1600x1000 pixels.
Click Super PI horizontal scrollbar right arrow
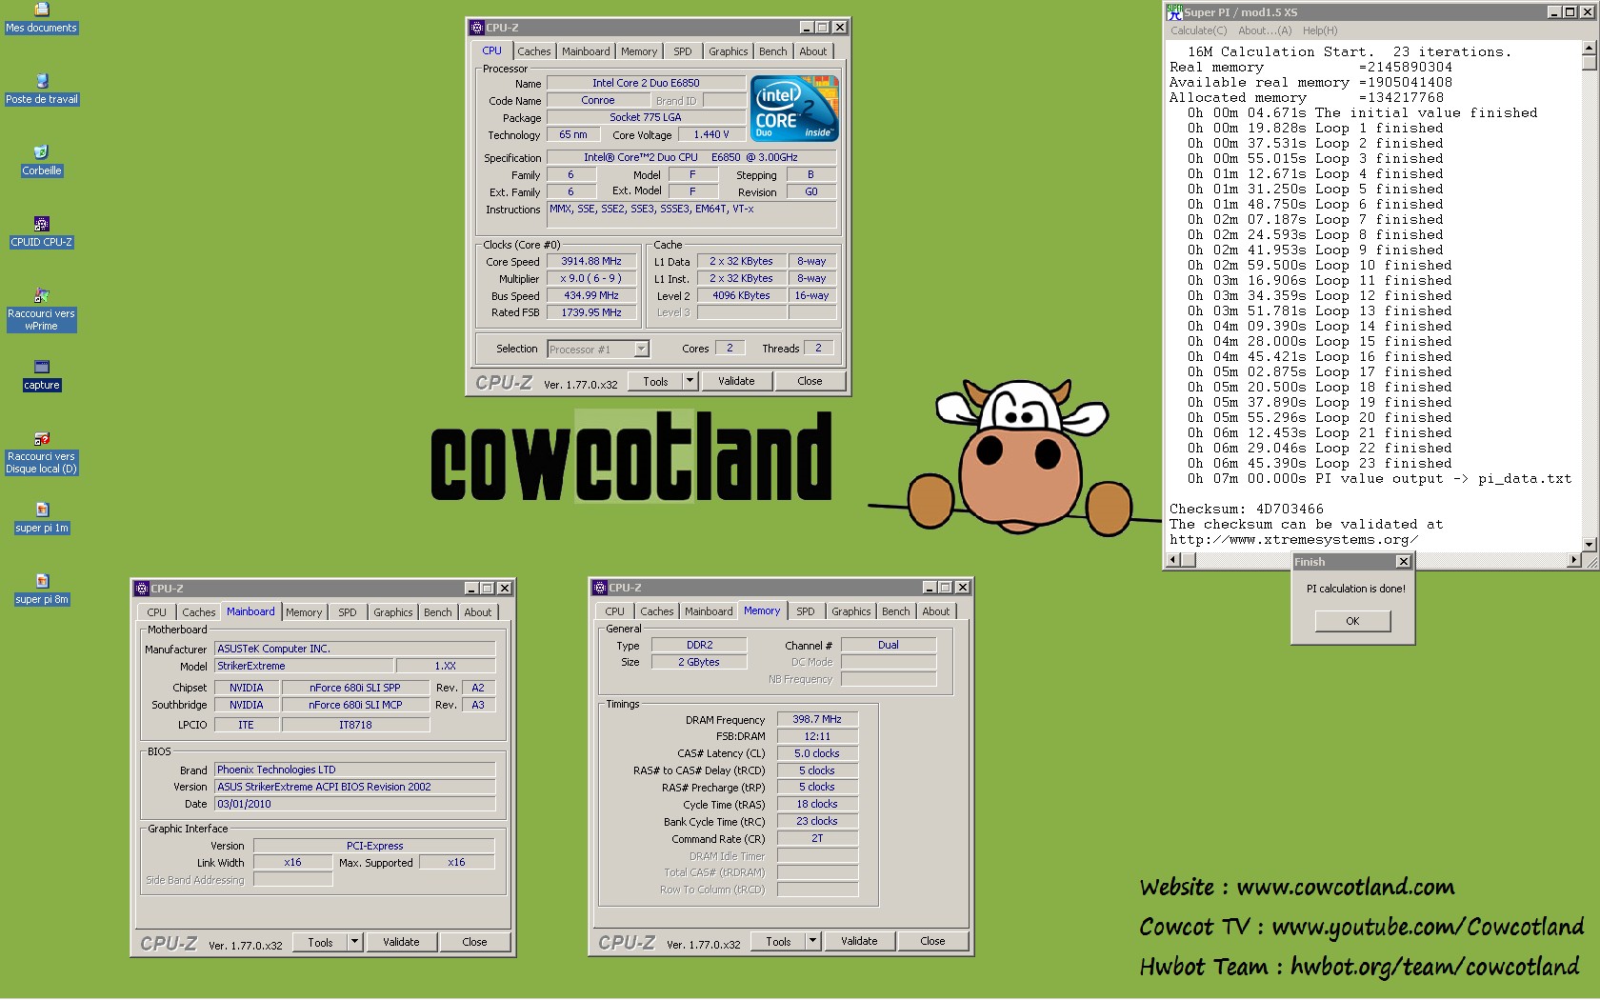point(1574,560)
